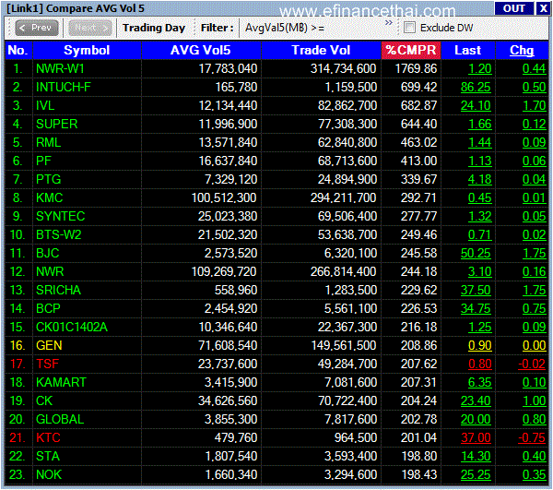This screenshot has height=490, width=553.
Task: Click last price 25.25 for NOK
Action: point(476,474)
